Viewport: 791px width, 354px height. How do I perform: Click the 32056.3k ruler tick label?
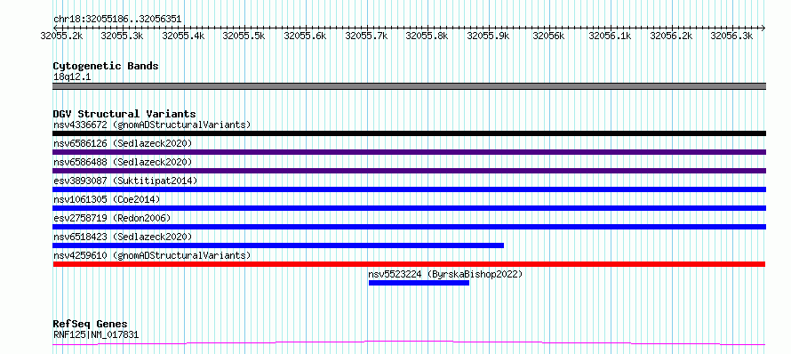731,36
